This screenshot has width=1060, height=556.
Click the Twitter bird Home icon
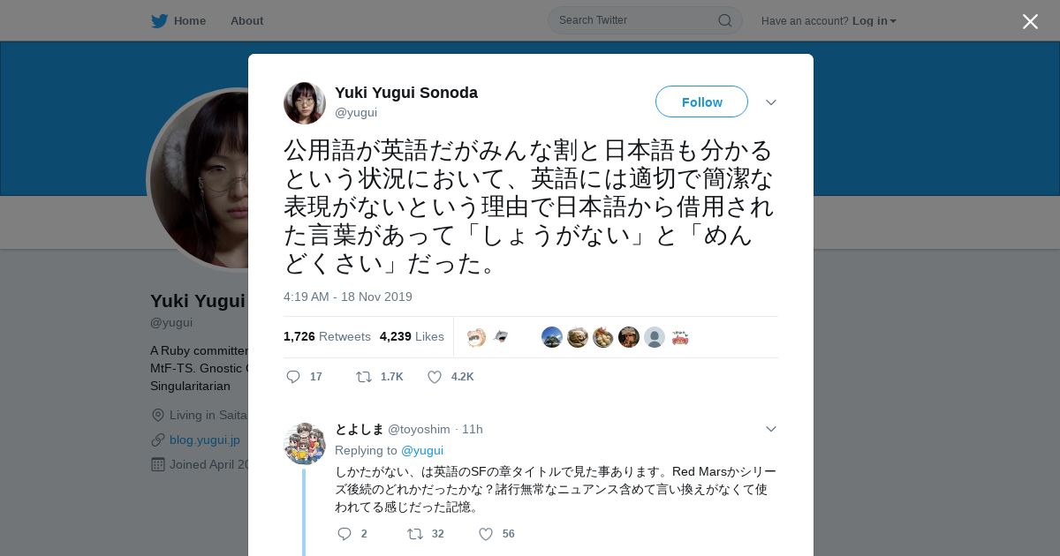(x=159, y=20)
